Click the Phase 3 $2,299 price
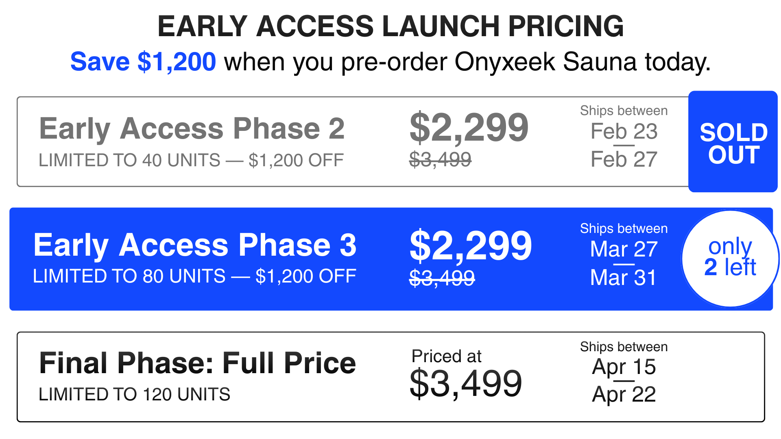Screen dimensions: 781x439 [x=471, y=246]
